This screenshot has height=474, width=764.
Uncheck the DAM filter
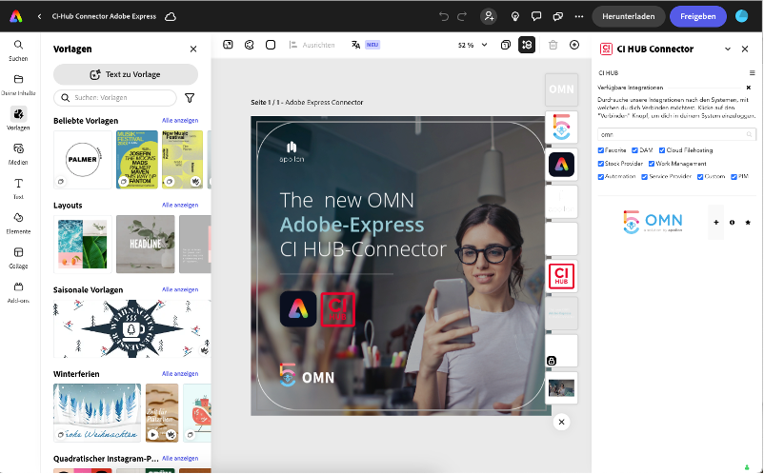click(634, 150)
